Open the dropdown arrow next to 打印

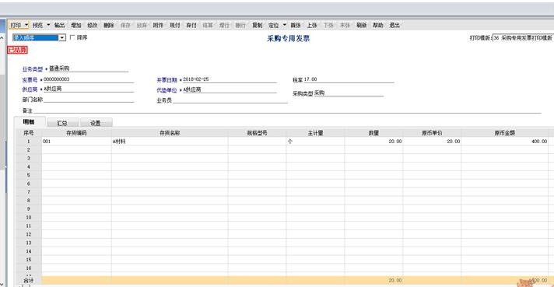(26, 25)
